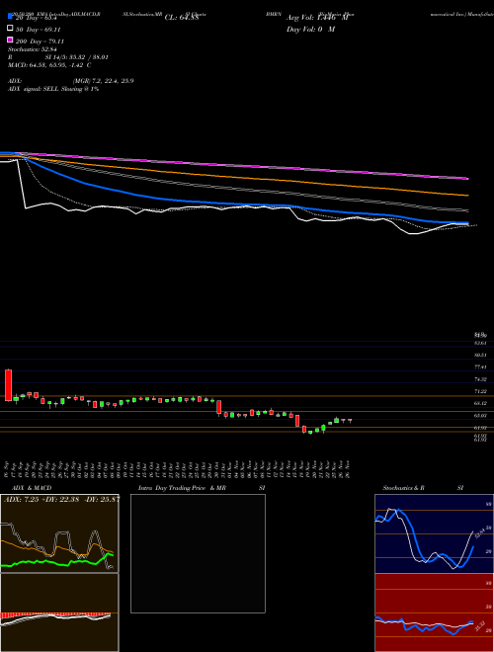Click the '(MGR) 7.2, 22.4, 25.9' ADX values
This screenshot has height=652, width=494.
tap(103, 81)
